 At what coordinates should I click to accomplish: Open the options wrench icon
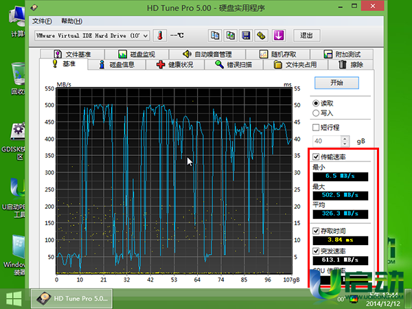pyautogui.click(x=261, y=36)
